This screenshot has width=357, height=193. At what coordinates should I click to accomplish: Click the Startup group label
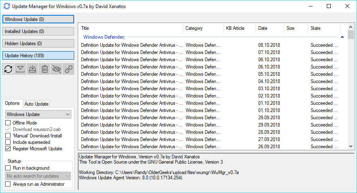(15, 161)
